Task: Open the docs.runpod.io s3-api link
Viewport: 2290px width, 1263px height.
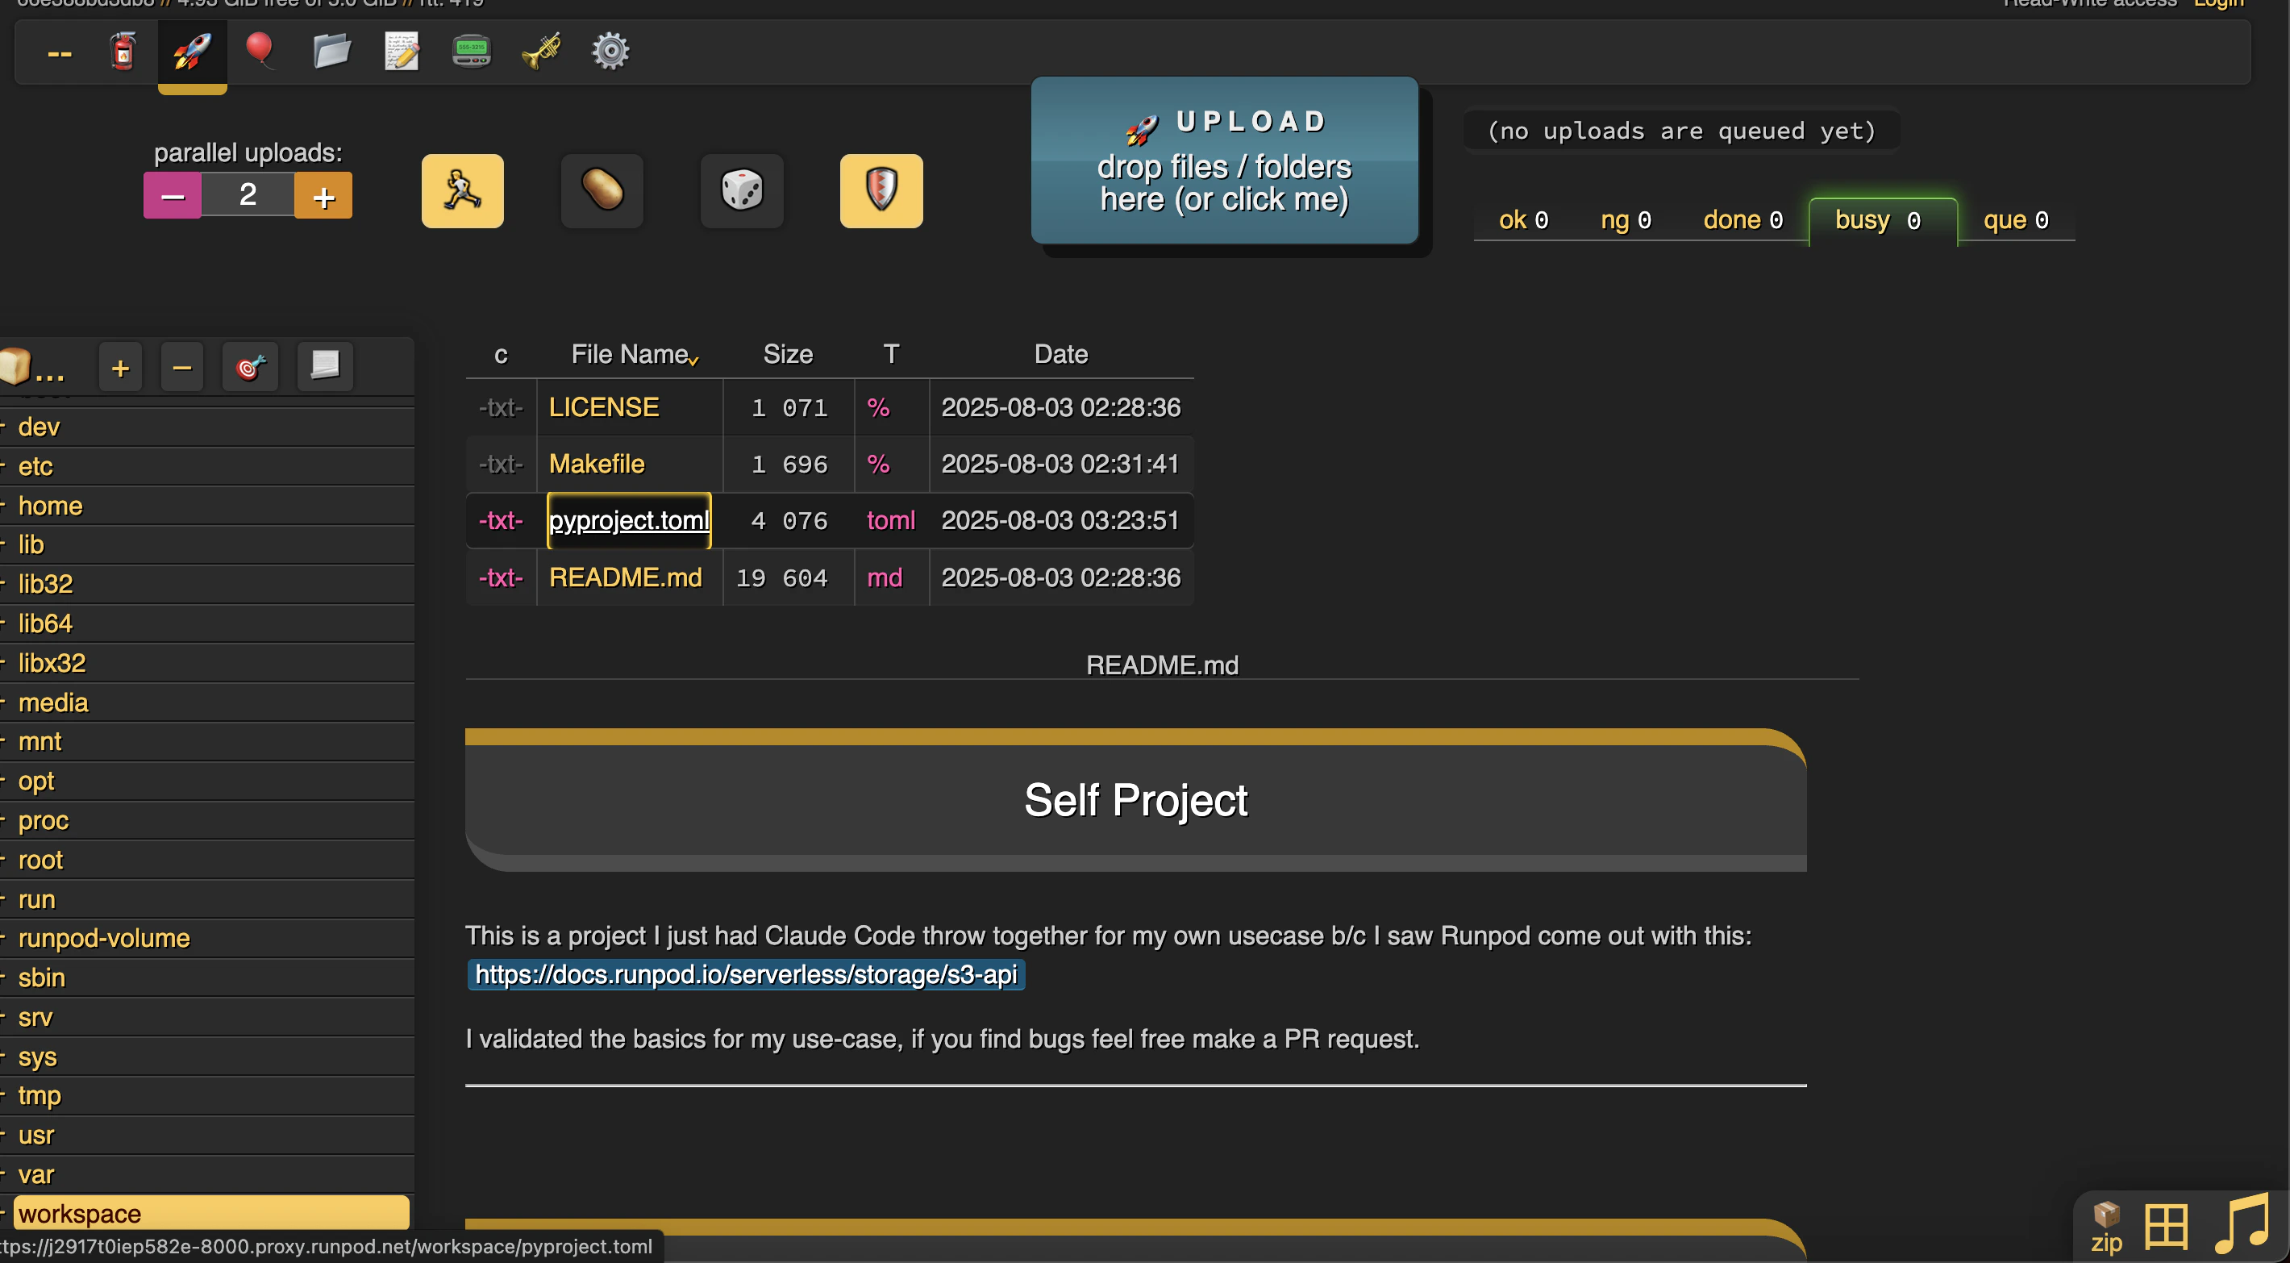Action: coord(745,975)
